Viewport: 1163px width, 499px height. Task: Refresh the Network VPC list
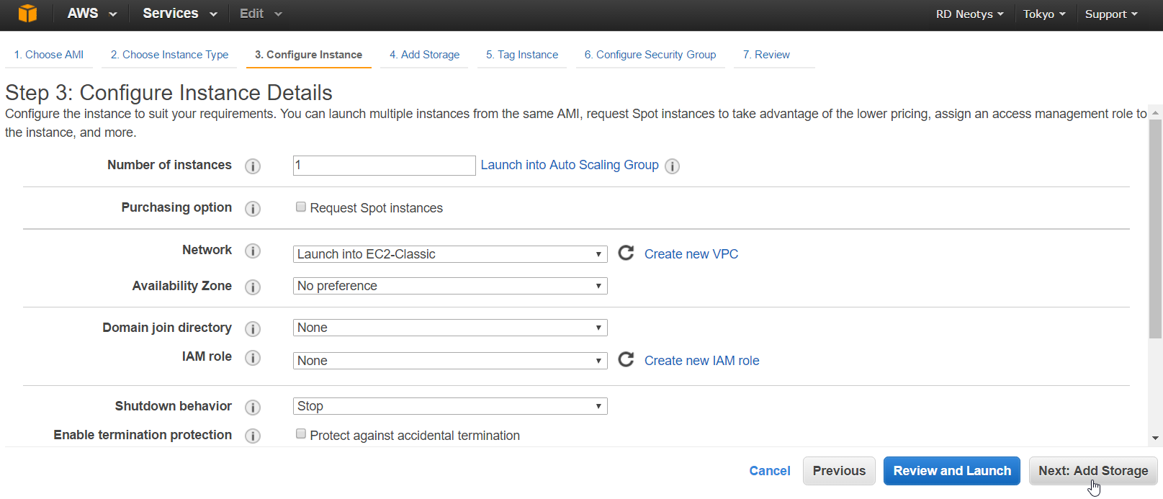(627, 253)
